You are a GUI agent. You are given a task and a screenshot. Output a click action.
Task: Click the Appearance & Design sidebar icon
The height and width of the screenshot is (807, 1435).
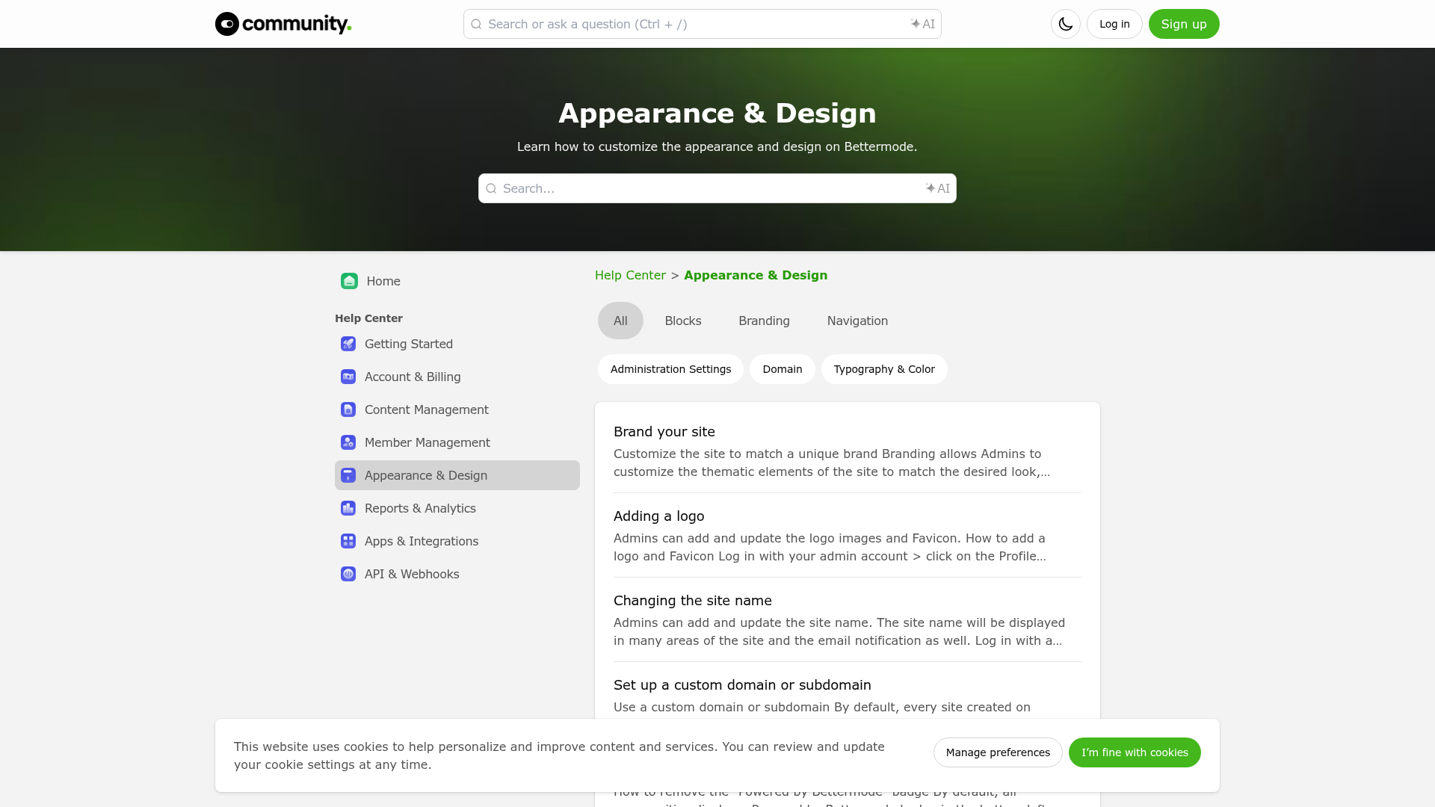pyautogui.click(x=348, y=475)
